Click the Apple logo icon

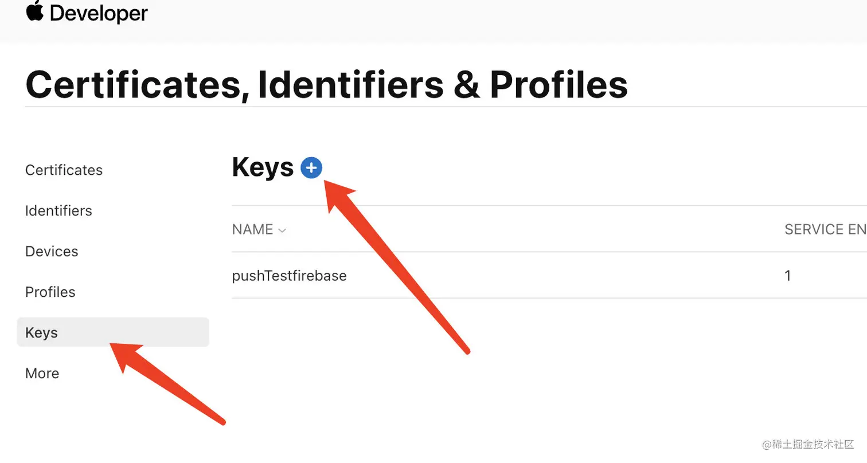(35, 11)
